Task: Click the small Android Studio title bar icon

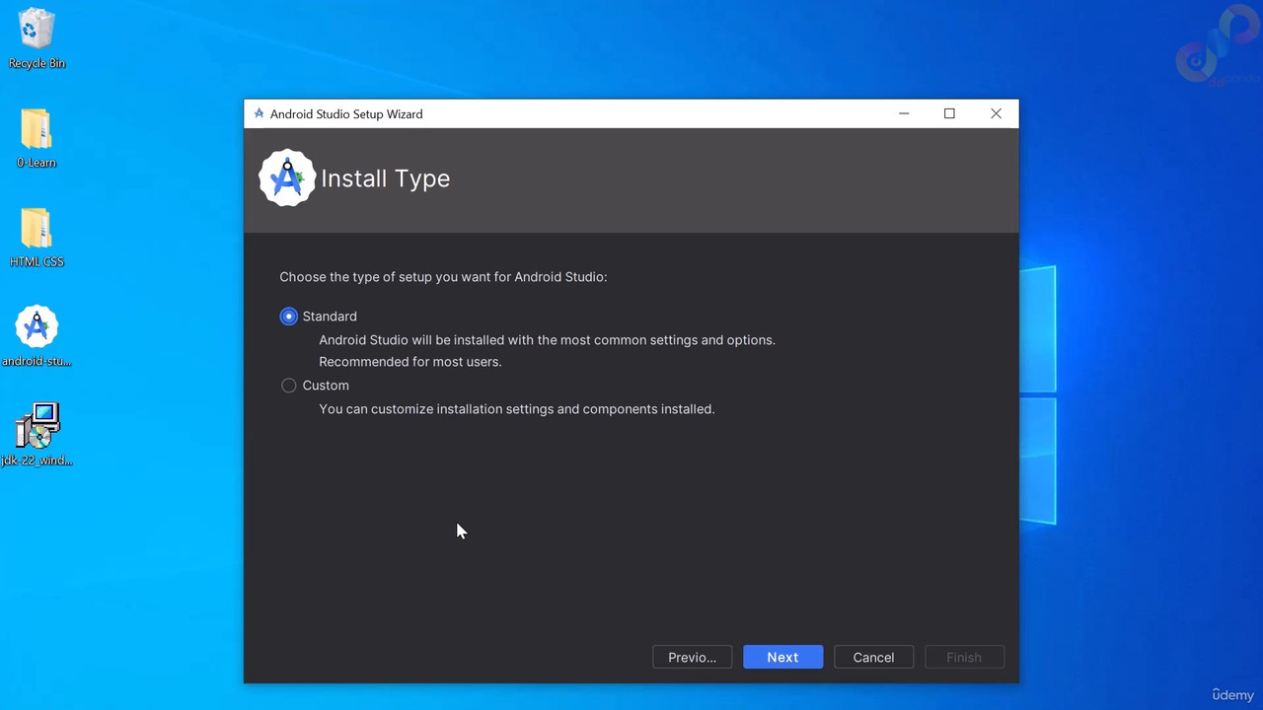Action: coord(259,113)
